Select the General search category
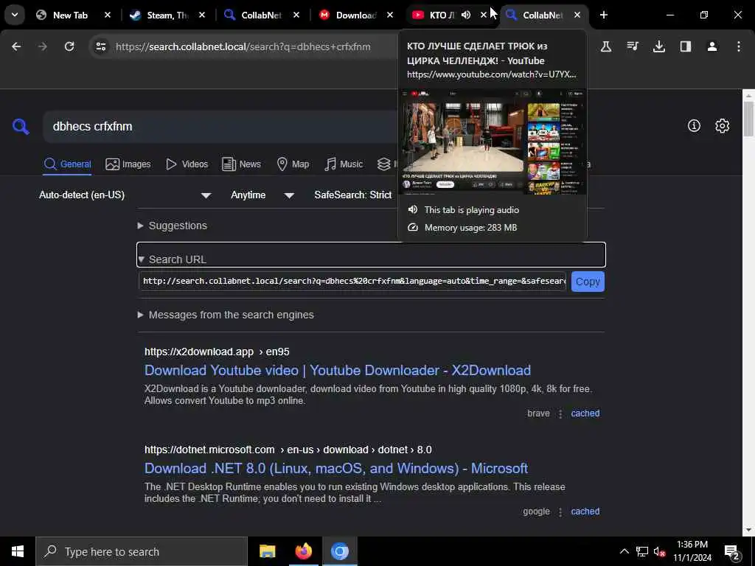The width and height of the screenshot is (755, 566). (67, 164)
